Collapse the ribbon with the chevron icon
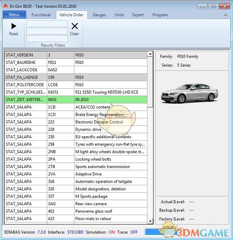233x240 pixels. tap(226, 15)
